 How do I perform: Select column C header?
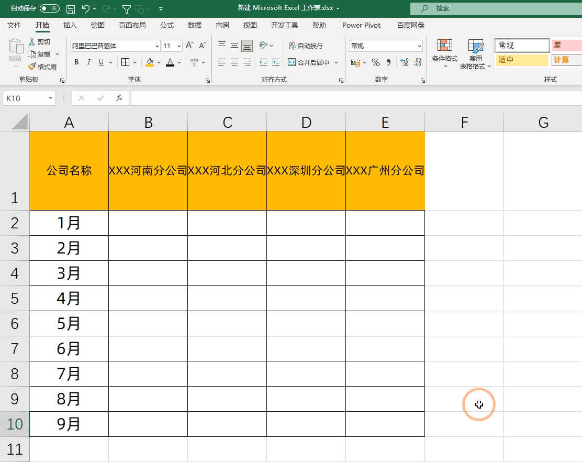pos(227,122)
